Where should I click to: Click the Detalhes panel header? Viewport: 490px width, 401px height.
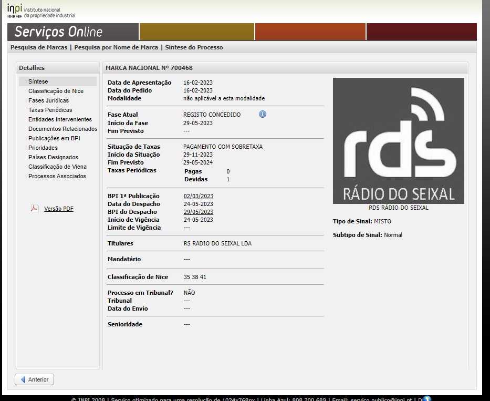click(57, 68)
